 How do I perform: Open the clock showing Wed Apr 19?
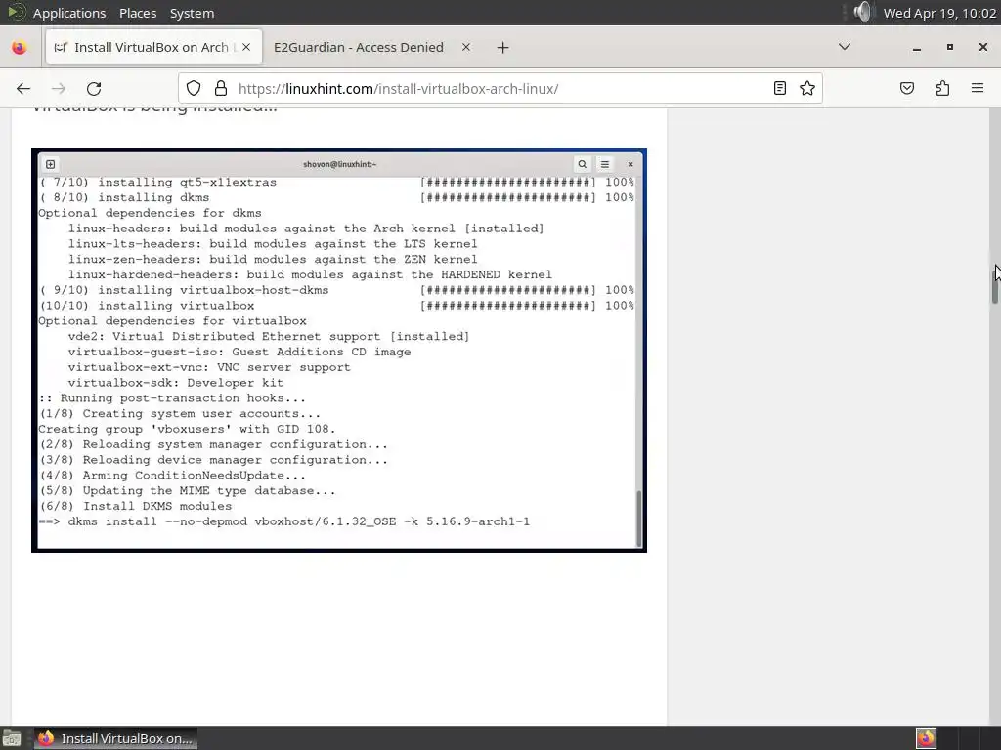tap(939, 13)
